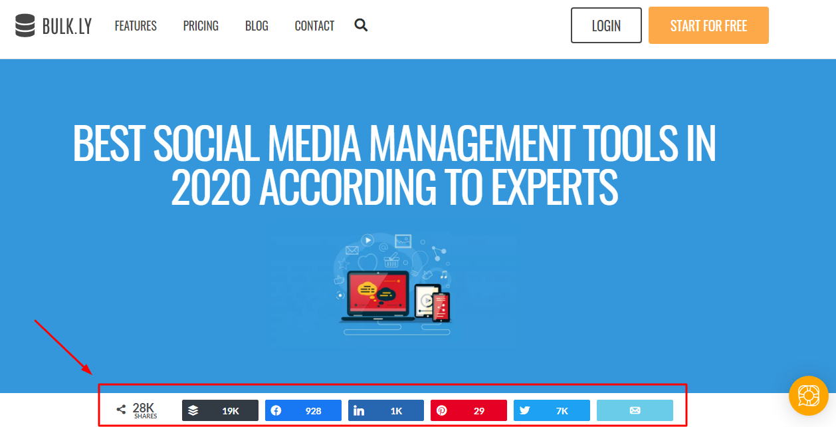Share via Buffer button showing 19K
The image size is (836, 427).
tap(220, 410)
